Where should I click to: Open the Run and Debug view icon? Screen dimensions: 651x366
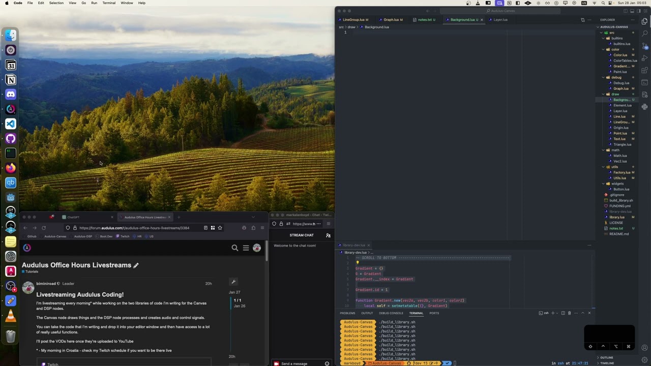644,58
